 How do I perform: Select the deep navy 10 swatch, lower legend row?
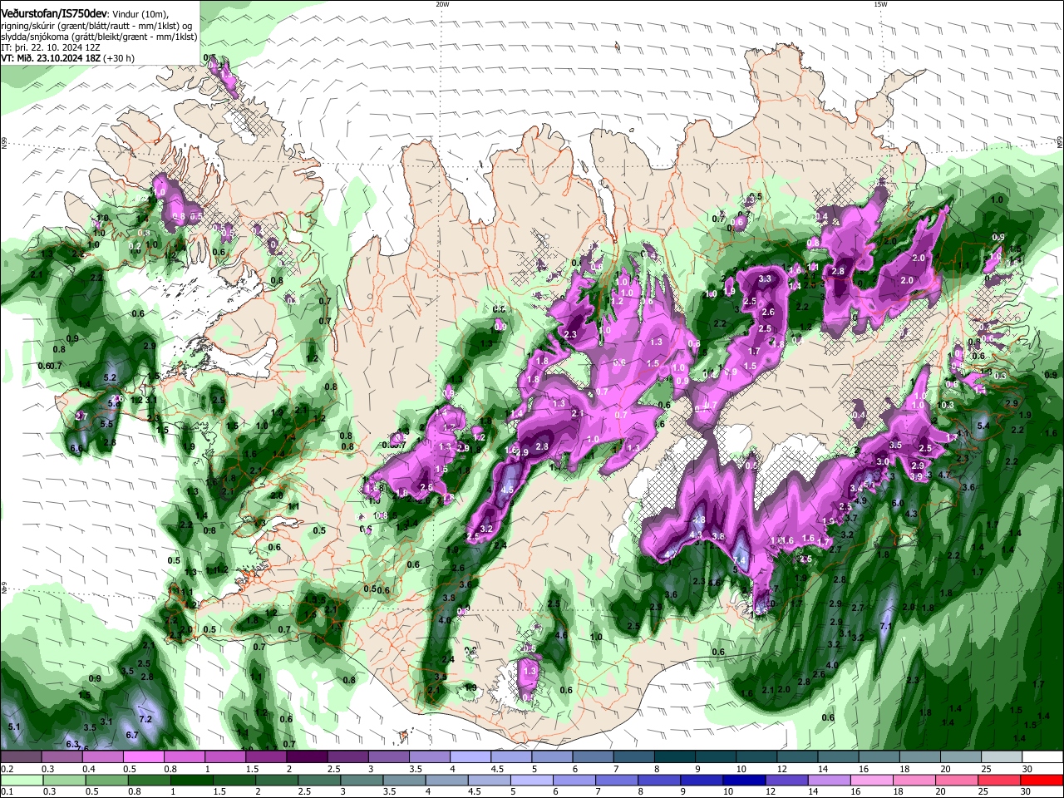click(745, 780)
